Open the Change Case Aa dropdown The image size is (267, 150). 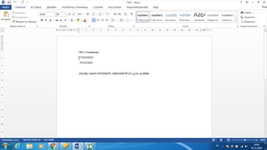coord(80,14)
